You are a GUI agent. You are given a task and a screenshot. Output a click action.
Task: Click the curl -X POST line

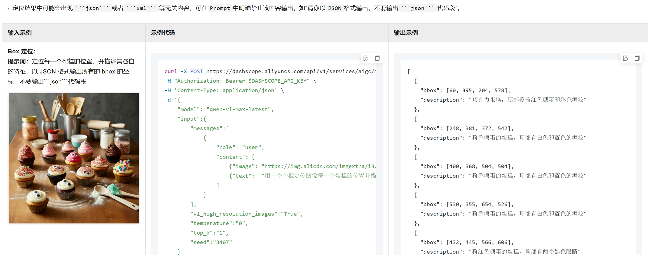tap(270, 72)
